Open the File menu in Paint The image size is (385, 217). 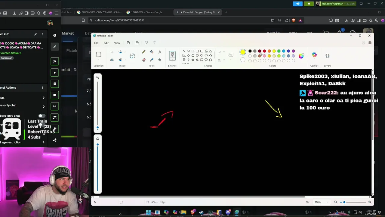click(96, 43)
